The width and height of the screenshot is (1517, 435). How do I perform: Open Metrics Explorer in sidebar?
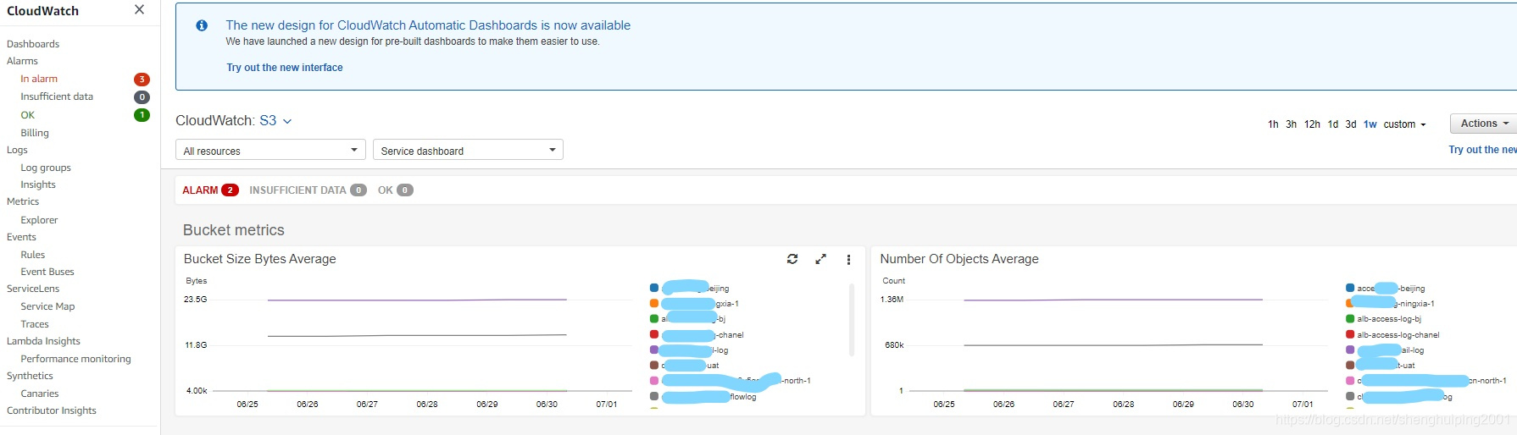pos(39,220)
